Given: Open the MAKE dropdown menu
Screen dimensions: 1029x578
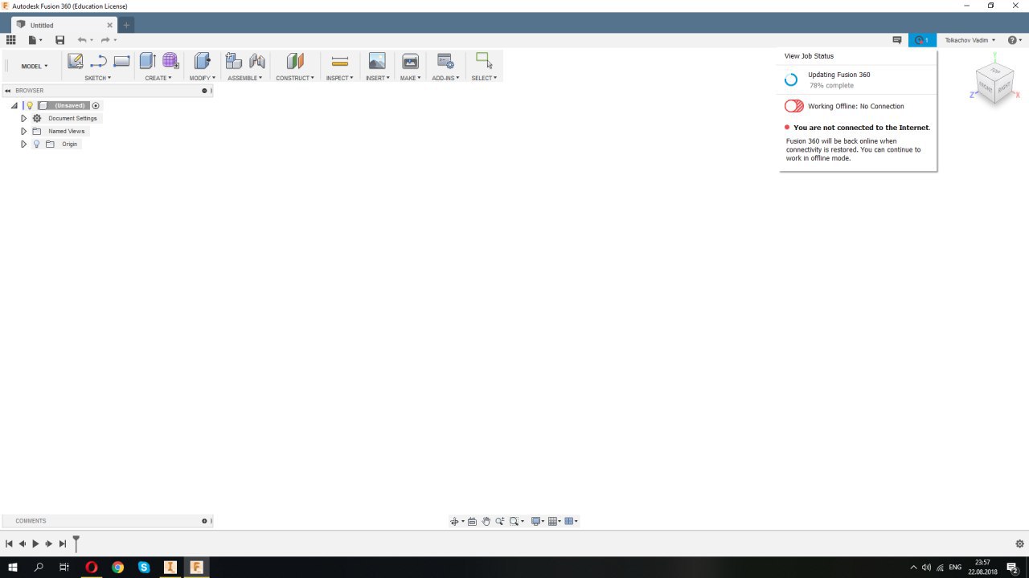Looking at the screenshot, I should point(410,78).
